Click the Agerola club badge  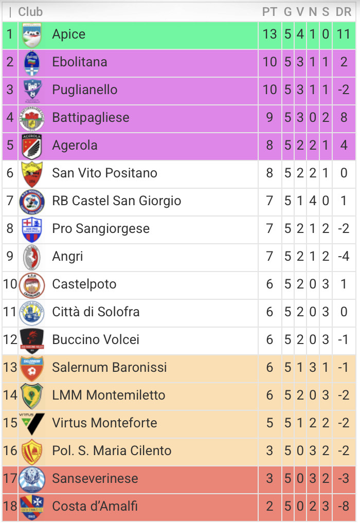click(x=32, y=146)
